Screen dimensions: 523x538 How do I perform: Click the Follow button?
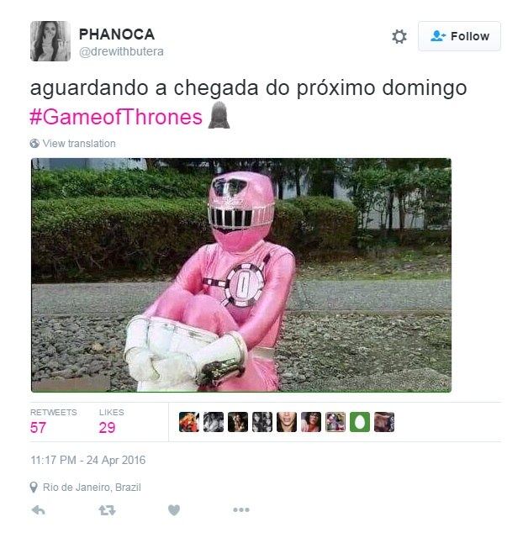click(459, 36)
